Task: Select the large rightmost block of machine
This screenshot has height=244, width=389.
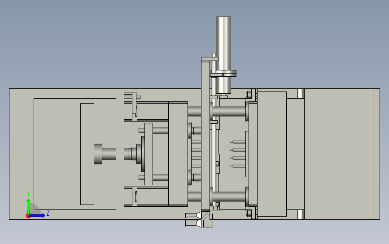Action: (x=339, y=154)
